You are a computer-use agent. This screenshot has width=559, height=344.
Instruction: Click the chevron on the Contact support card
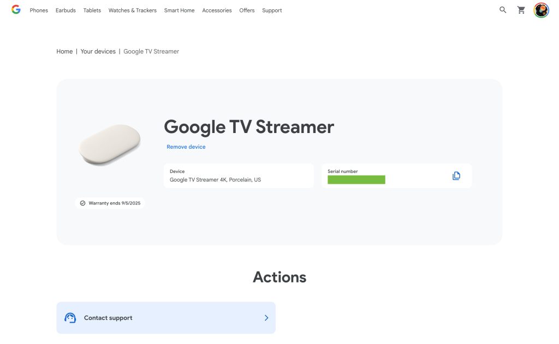pyautogui.click(x=266, y=317)
